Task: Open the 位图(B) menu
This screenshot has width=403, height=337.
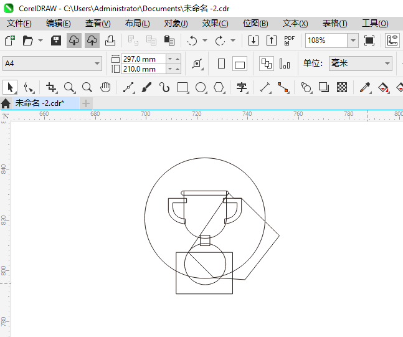Action: 255,23
